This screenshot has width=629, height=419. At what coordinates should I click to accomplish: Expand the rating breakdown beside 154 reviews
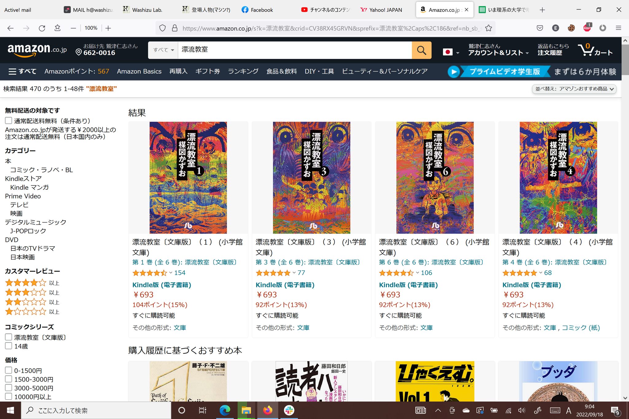(171, 273)
